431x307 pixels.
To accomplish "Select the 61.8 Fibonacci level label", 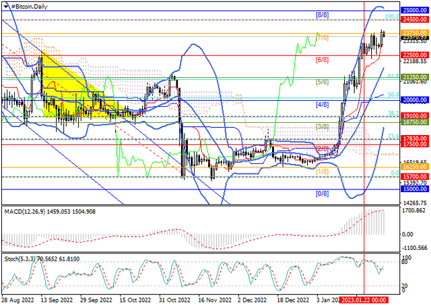I will [x=393, y=76].
